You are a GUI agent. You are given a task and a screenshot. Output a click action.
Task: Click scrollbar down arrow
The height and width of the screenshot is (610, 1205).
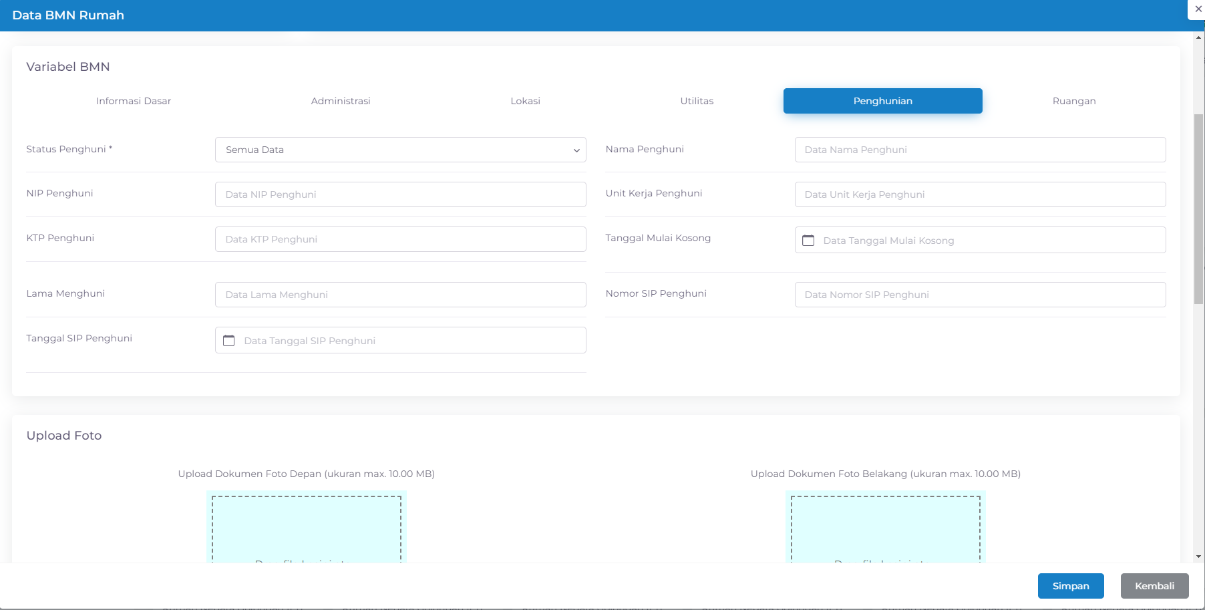click(x=1199, y=556)
